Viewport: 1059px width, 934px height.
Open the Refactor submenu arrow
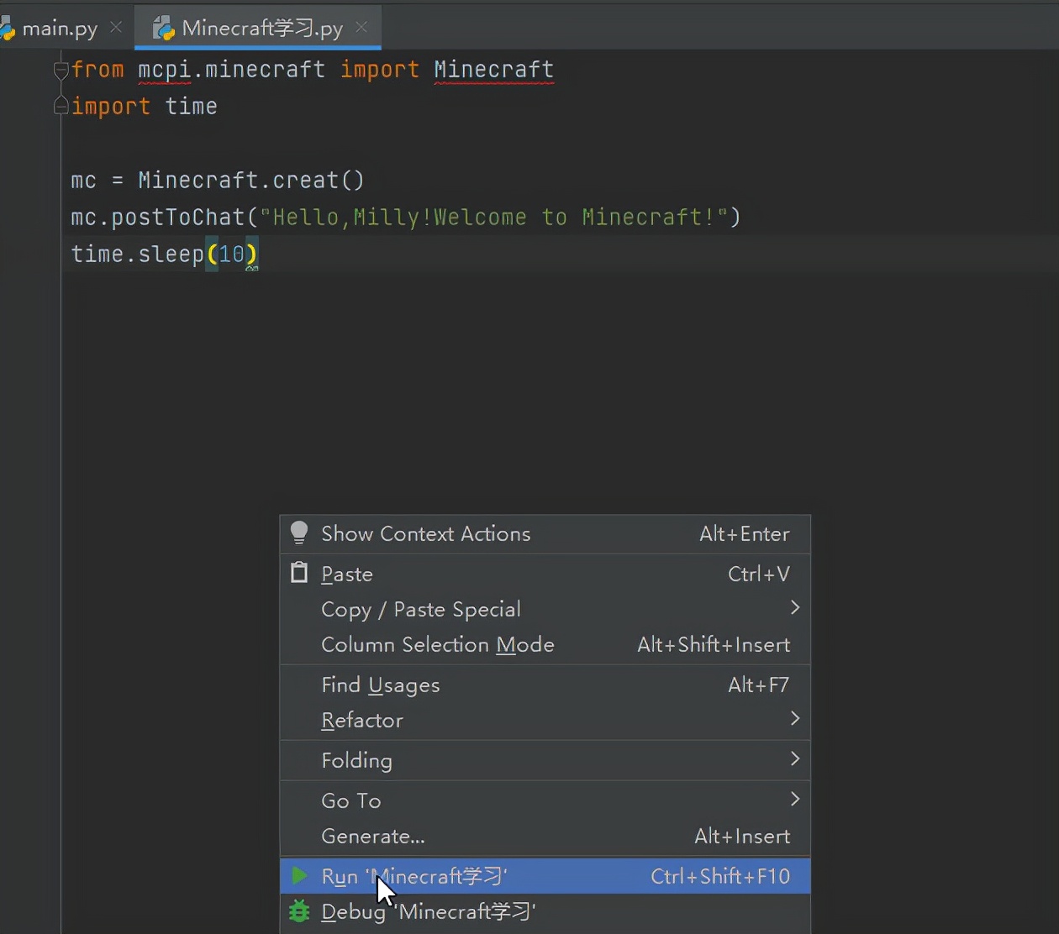(x=794, y=719)
